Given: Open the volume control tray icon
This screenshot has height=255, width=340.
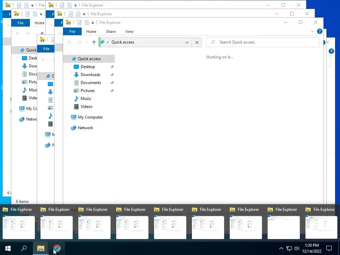Looking at the screenshot, I should tap(297, 248).
